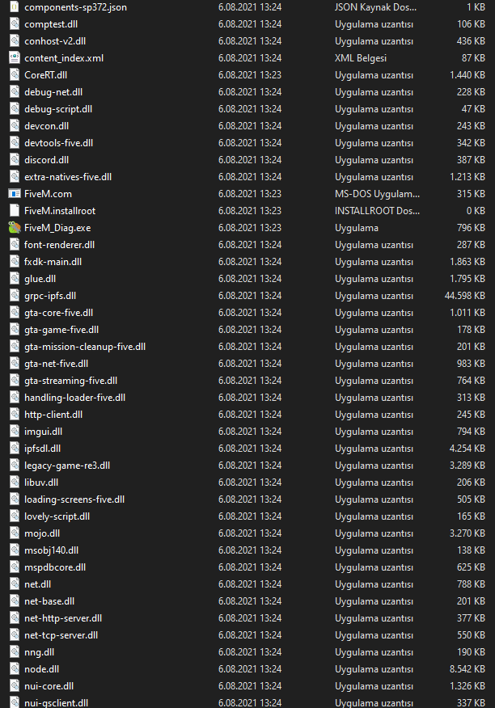
Task: Click the FiveM.installroot blank file icon
Action: (x=15, y=210)
